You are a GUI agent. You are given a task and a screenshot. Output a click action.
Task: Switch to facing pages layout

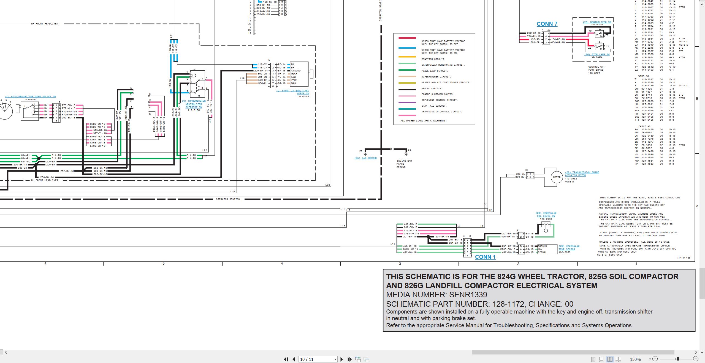click(x=610, y=359)
